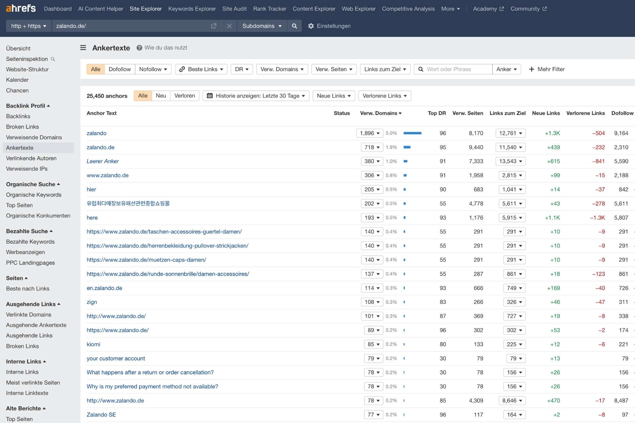Screen dimensions: 635x423
Task: Open Organische Keywords report
Action: tap(34, 195)
